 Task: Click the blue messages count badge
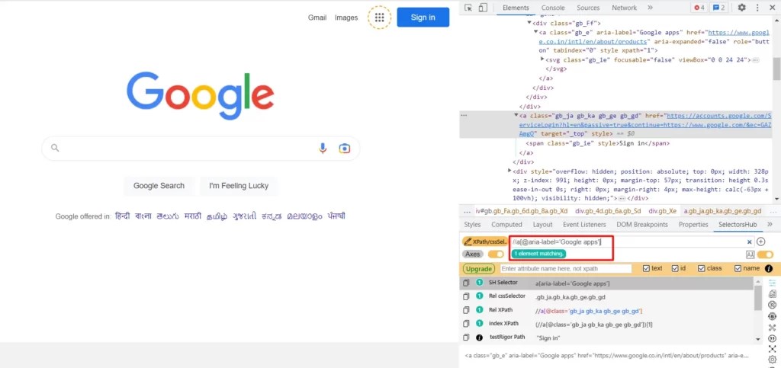(718, 8)
